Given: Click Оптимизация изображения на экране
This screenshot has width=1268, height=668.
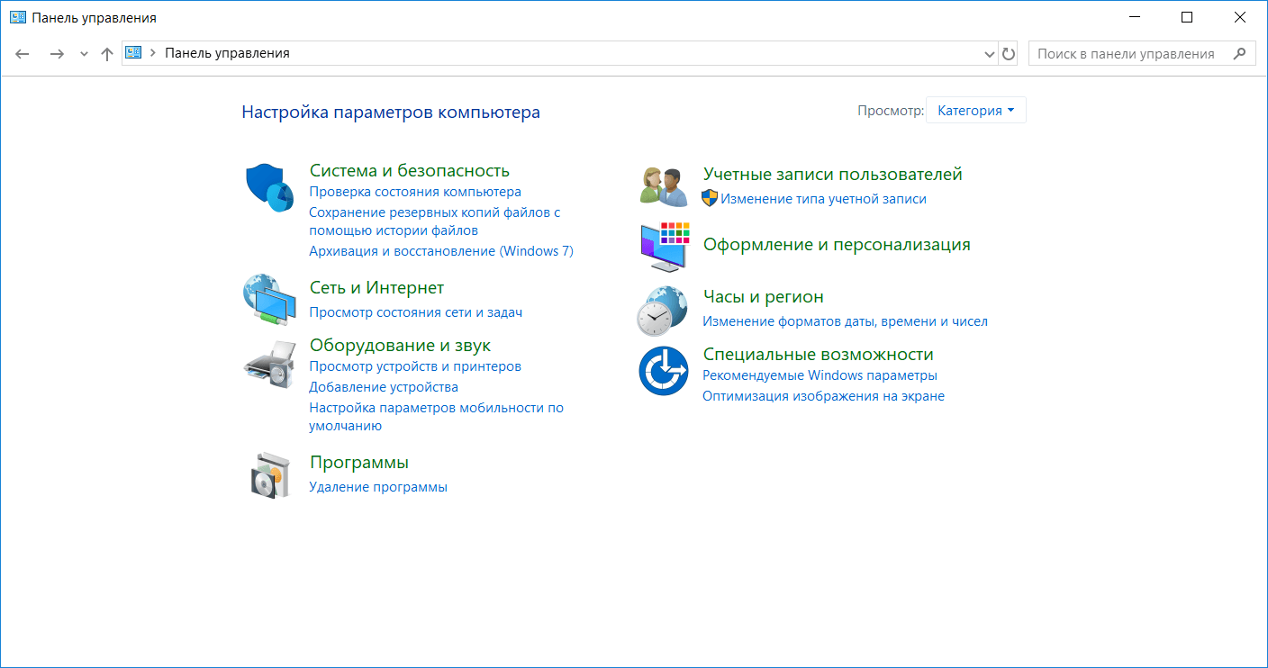Looking at the screenshot, I should point(823,396).
